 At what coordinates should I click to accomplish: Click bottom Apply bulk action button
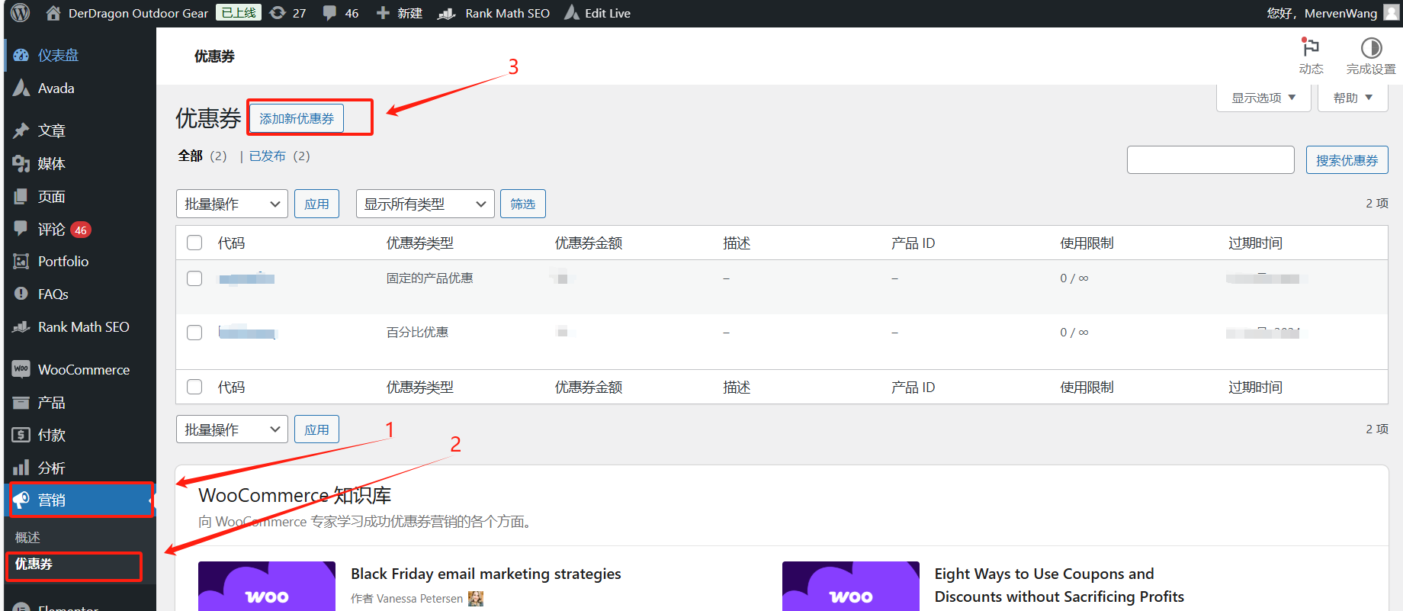point(316,429)
